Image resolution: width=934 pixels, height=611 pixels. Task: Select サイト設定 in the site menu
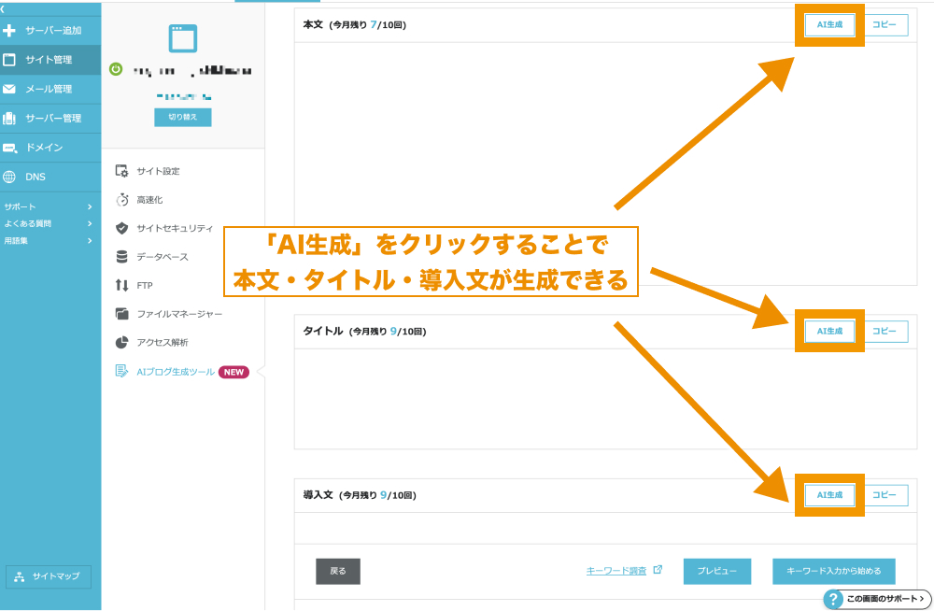coord(158,171)
